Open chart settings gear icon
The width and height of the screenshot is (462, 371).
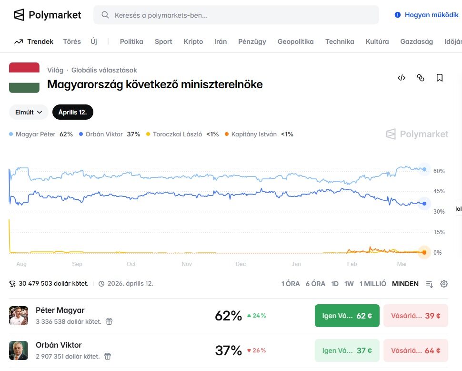444,284
